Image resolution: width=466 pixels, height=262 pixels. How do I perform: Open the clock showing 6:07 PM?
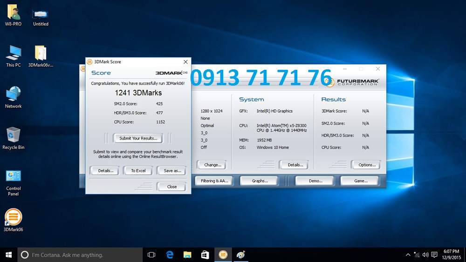pyautogui.click(x=451, y=254)
